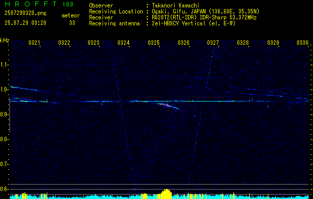Click the HROFFT program title
This screenshot has width=313, height=199.
tap(31, 4)
